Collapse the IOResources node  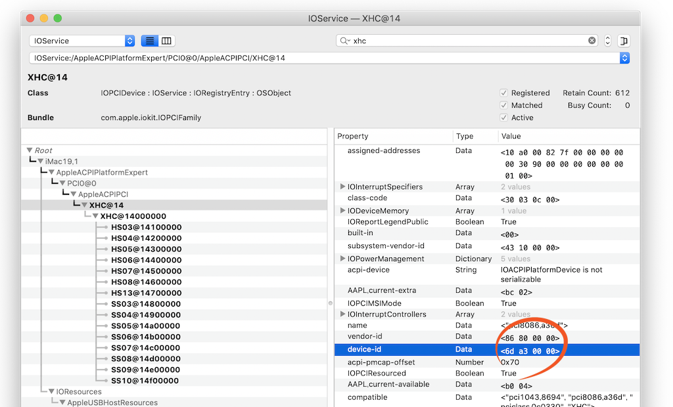[51, 391]
